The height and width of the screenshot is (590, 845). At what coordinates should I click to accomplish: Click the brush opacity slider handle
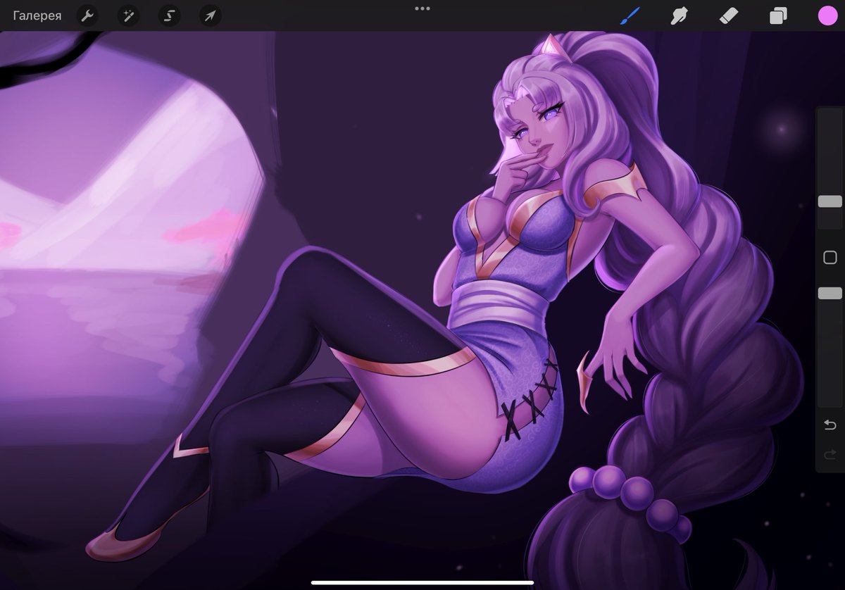[830, 293]
